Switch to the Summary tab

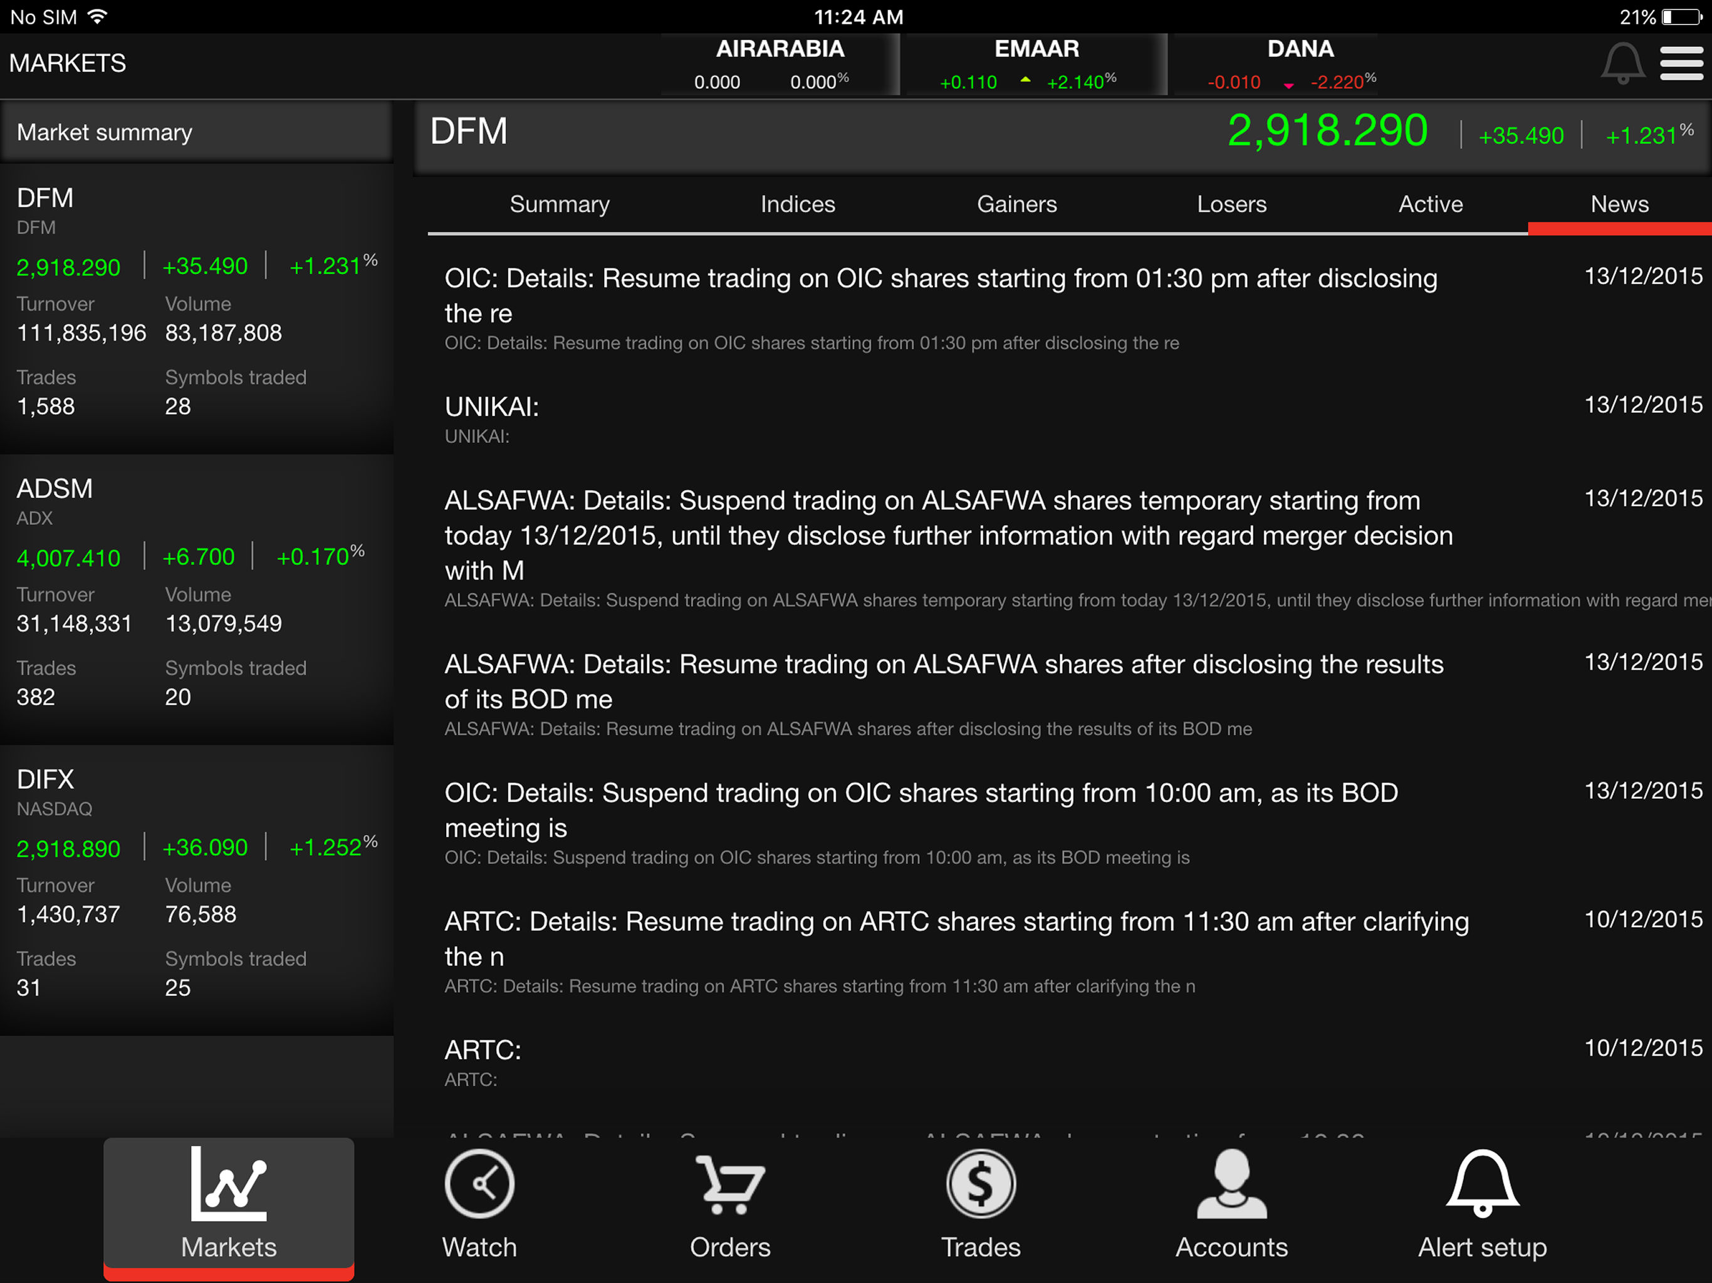(560, 204)
